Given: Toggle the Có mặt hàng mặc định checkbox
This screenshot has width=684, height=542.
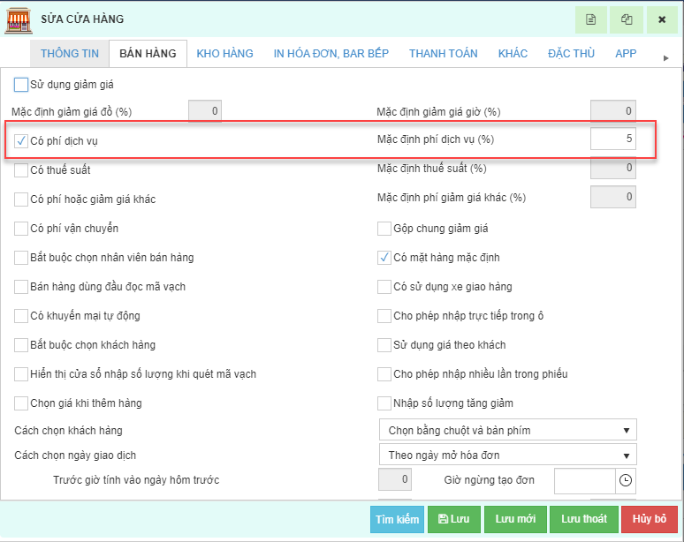Looking at the screenshot, I should pyautogui.click(x=384, y=258).
